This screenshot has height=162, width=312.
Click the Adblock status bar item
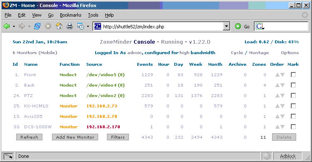tap(288, 156)
